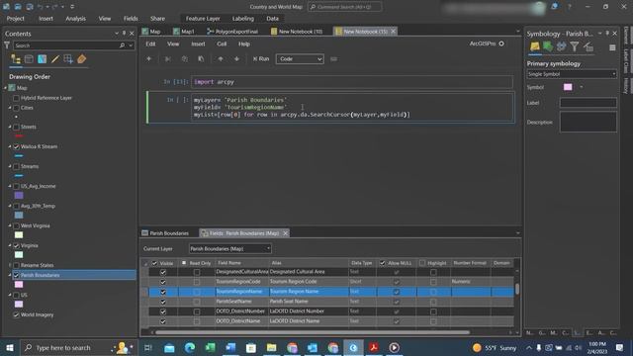Toggle US_Avg_Income layer visibility checkbox

tap(16, 186)
